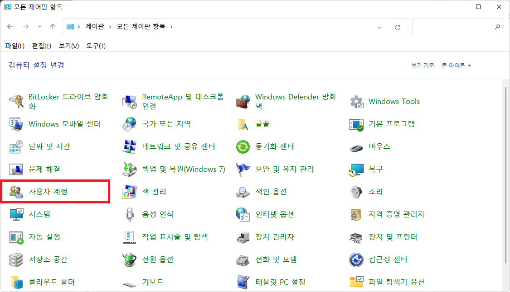Image resolution: width=510 pixels, height=292 pixels.
Task: Open the recent locations dropdown arrow
Action: 39,27
